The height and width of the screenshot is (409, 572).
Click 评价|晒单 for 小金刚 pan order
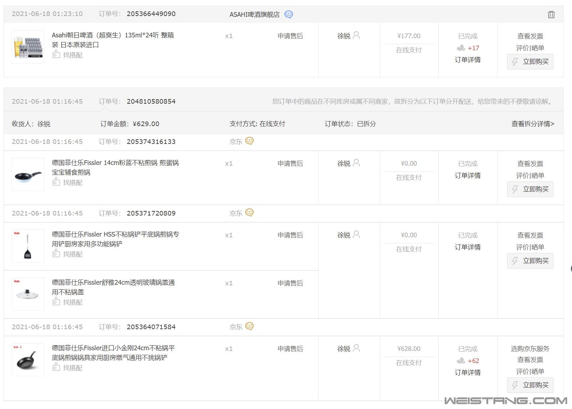(530, 372)
